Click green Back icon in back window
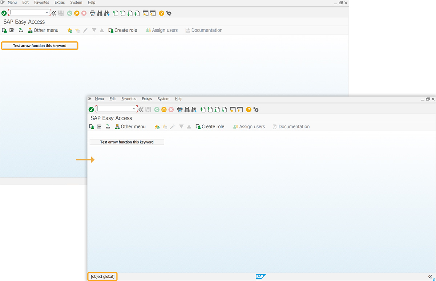The height and width of the screenshot is (281, 436). [69, 13]
